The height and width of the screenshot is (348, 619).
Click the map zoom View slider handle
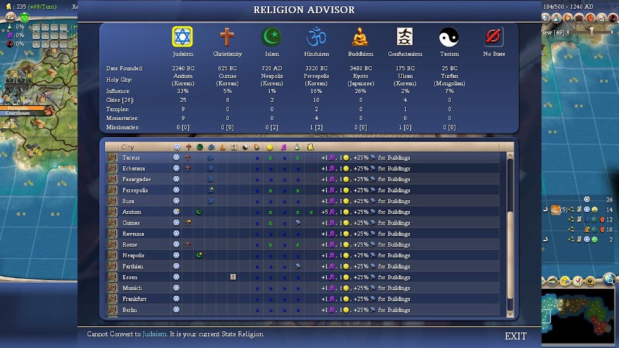[591, 32]
